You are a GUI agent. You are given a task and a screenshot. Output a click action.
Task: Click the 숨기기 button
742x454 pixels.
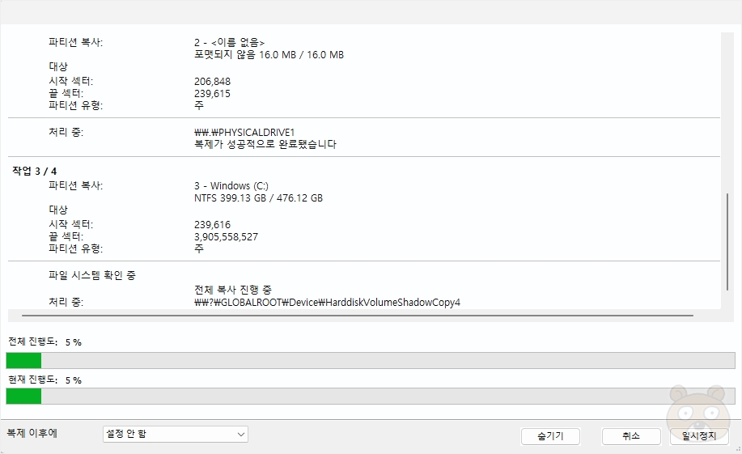point(550,436)
